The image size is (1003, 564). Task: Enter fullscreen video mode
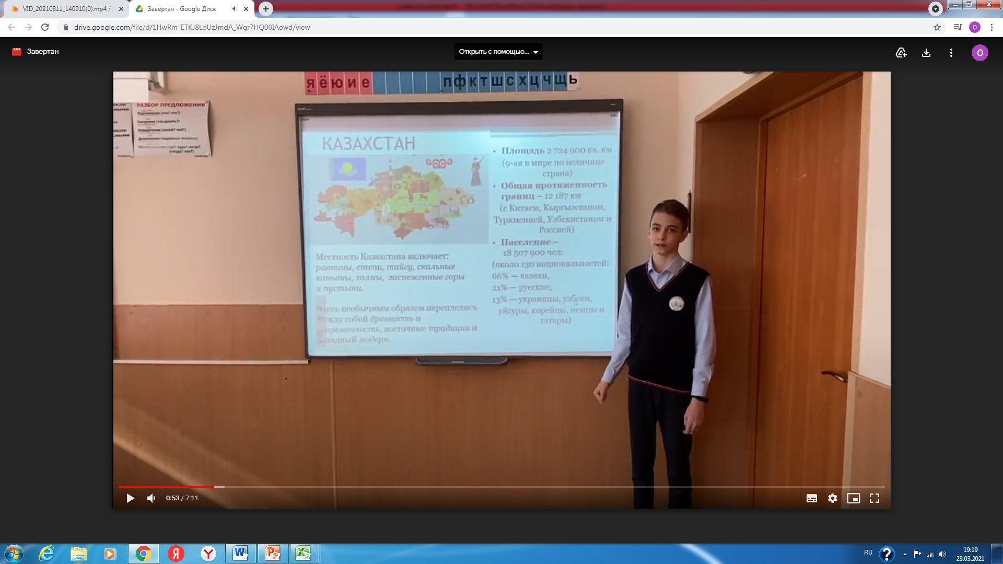(x=874, y=498)
